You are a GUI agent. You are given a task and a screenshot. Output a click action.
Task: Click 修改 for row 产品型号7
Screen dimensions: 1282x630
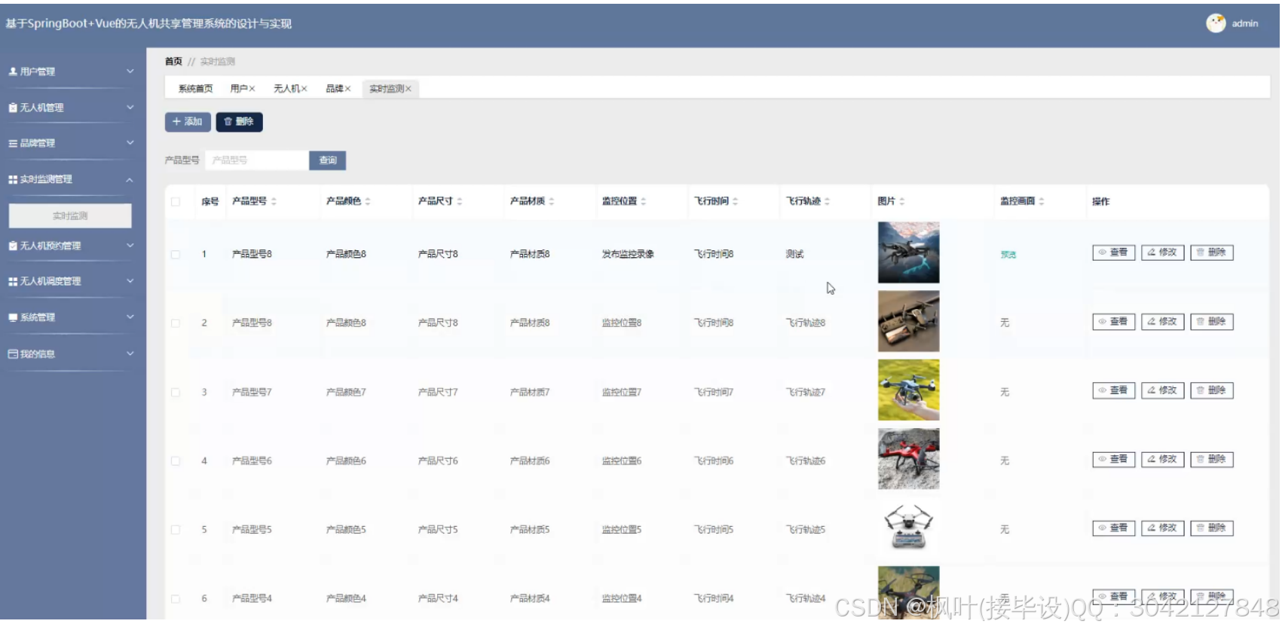tap(1162, 390)
